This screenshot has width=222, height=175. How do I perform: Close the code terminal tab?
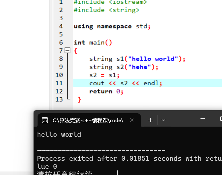132,120
